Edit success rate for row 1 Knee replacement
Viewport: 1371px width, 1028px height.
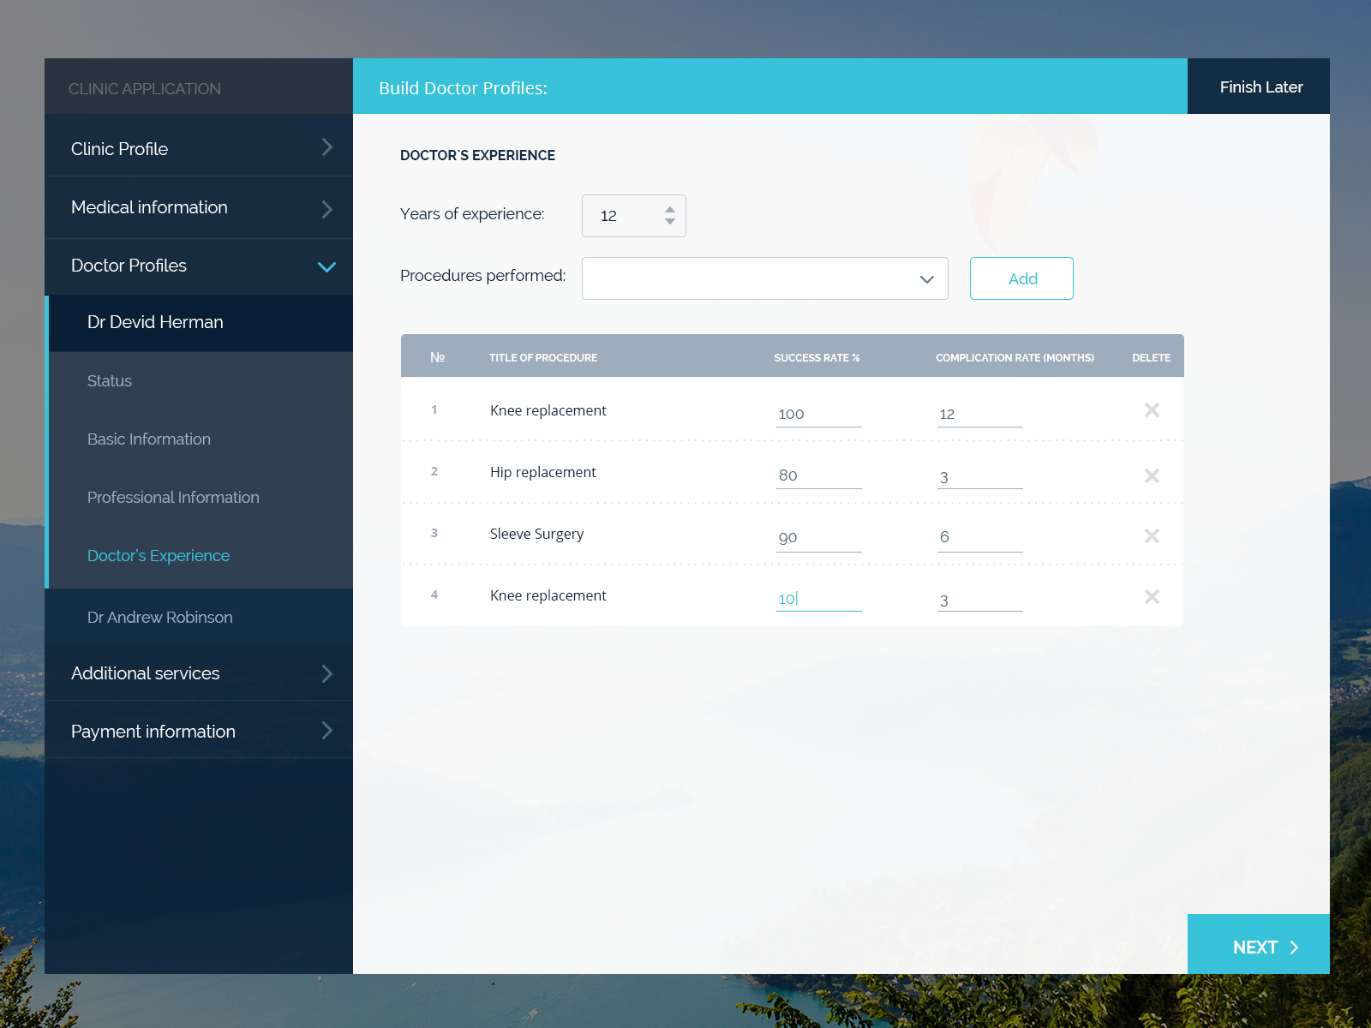818,415
